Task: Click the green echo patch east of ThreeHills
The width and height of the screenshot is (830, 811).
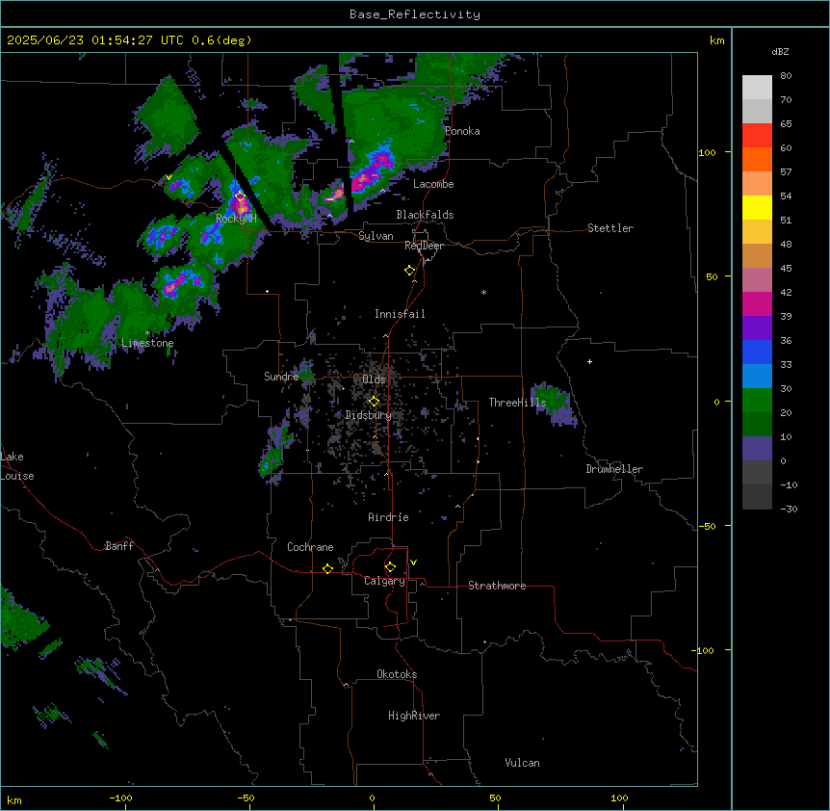Action: click(x=553, y=404)
